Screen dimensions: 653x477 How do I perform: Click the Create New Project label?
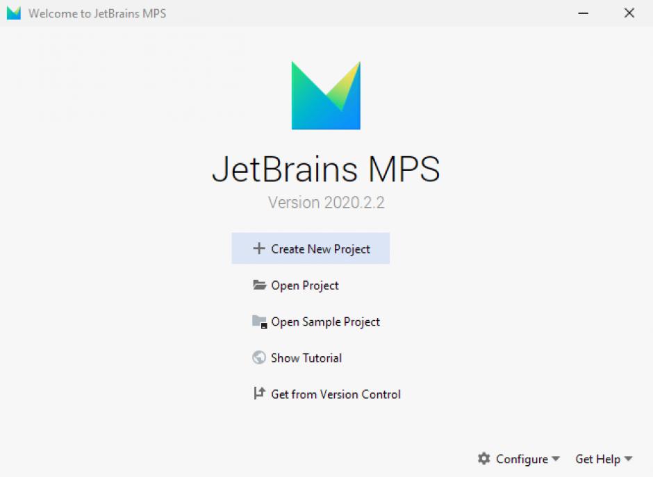[x=320, y=249]
